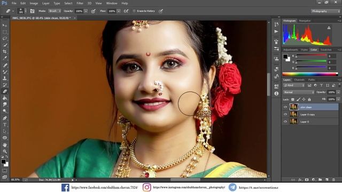Click the airbrush build-up icon

[x=126, y=11]
